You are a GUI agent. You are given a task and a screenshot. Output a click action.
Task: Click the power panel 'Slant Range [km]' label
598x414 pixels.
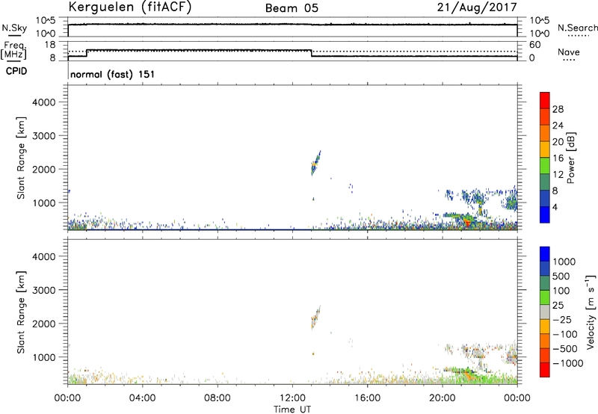point(21,158)
